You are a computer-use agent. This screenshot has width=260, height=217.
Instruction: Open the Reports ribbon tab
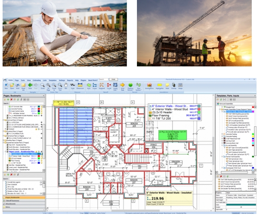71,81
